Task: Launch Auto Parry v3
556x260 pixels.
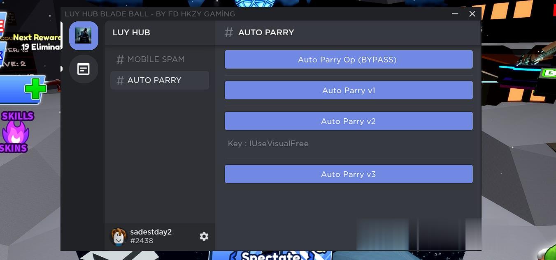Action: [x=348, y=174]
